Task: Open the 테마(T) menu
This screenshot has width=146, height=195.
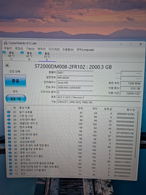Action: point(41,49)
